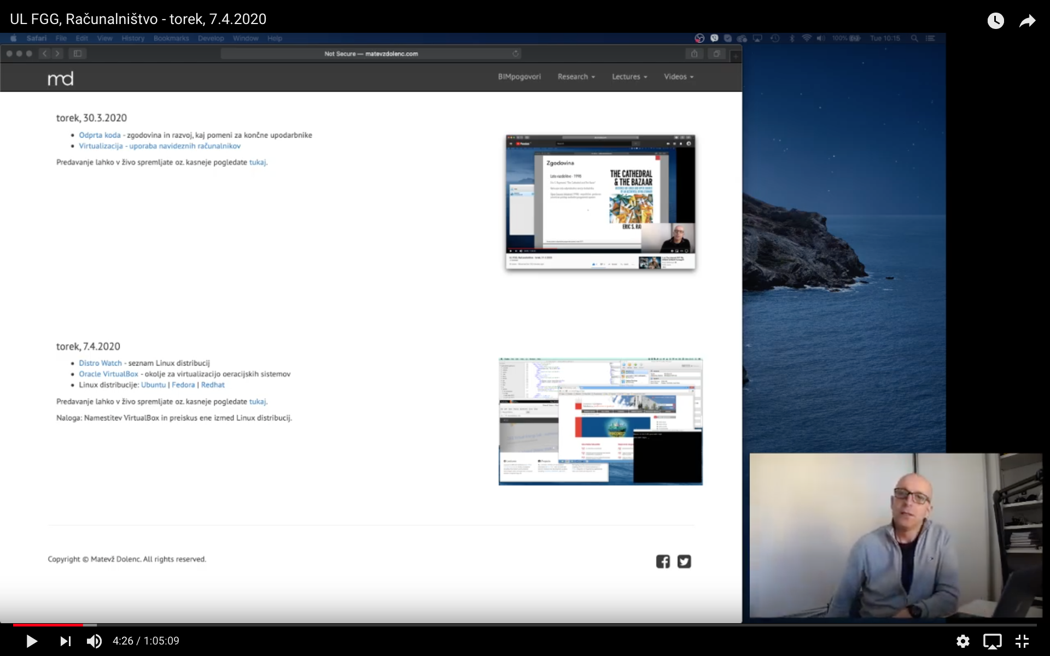Open the Oracle VirtualBox link
Viewport: 1050px width, 656px height.
coord(108,374)
